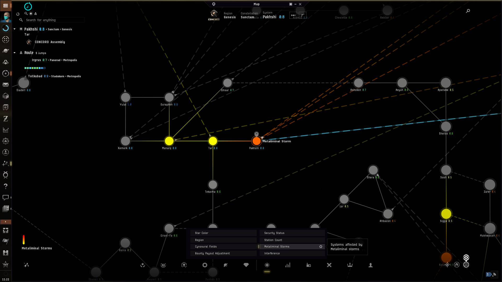Toggle the eye visibility icon bottom right
Screen dimensions: 502x282
pyautogui.click(x=466, y=258)
